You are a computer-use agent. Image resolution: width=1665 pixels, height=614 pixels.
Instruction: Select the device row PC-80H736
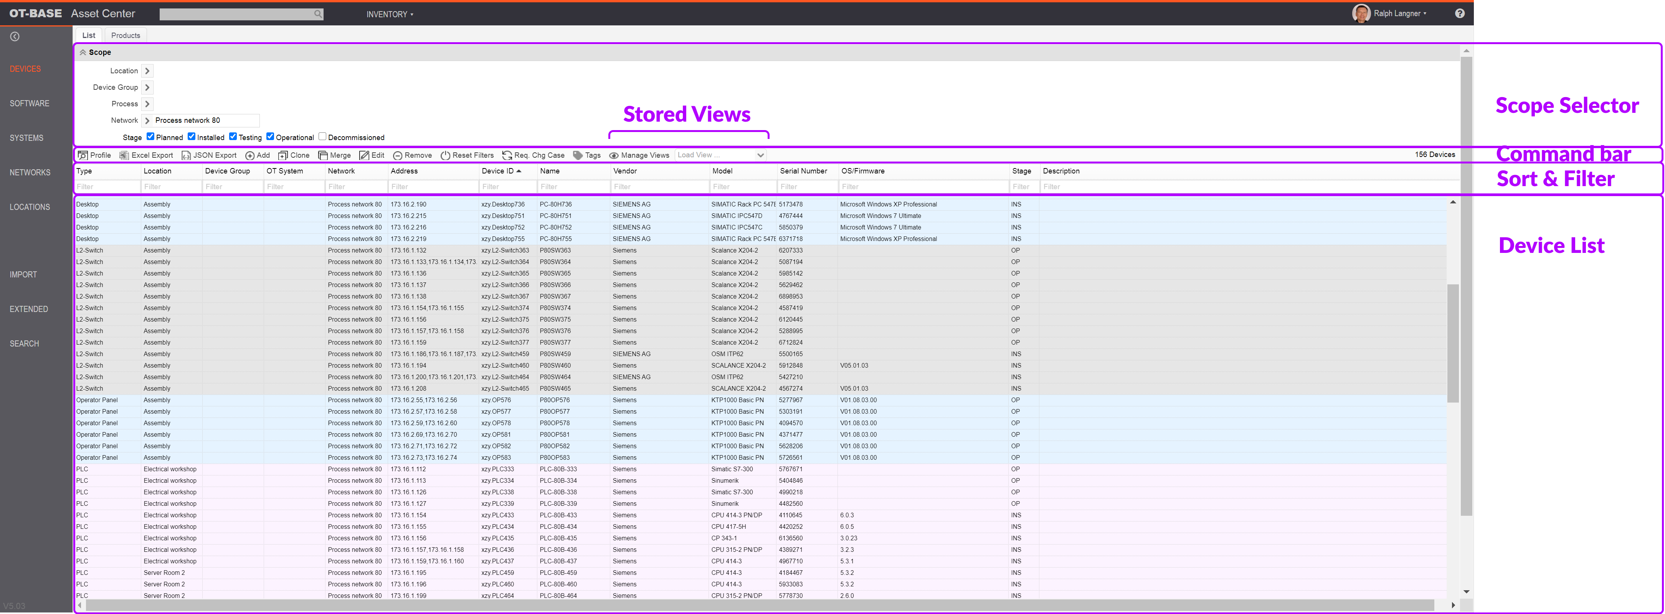[760, 204]
